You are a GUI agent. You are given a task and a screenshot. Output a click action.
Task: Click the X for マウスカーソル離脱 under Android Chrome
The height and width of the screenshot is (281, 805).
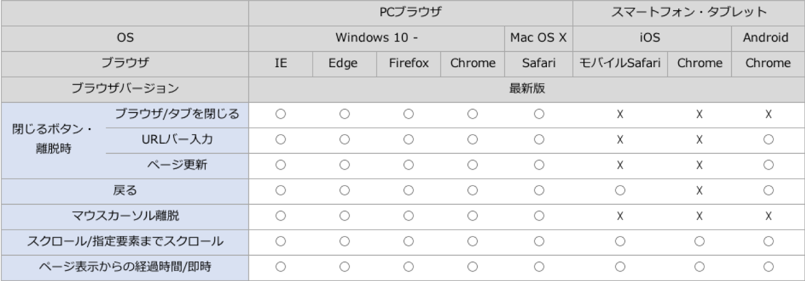point(768,216)
